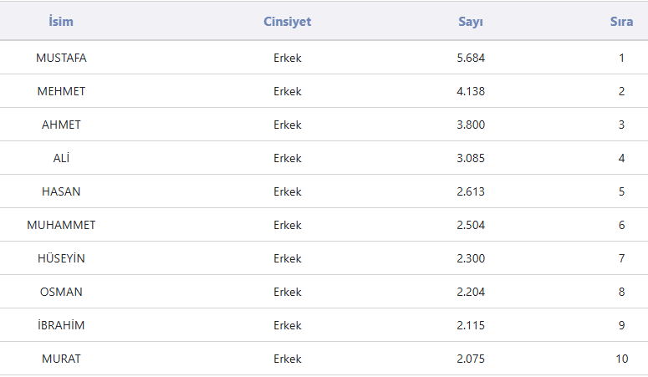Click the count value 5.684
This screenshot has width=648, height=377.
[471, 58]
